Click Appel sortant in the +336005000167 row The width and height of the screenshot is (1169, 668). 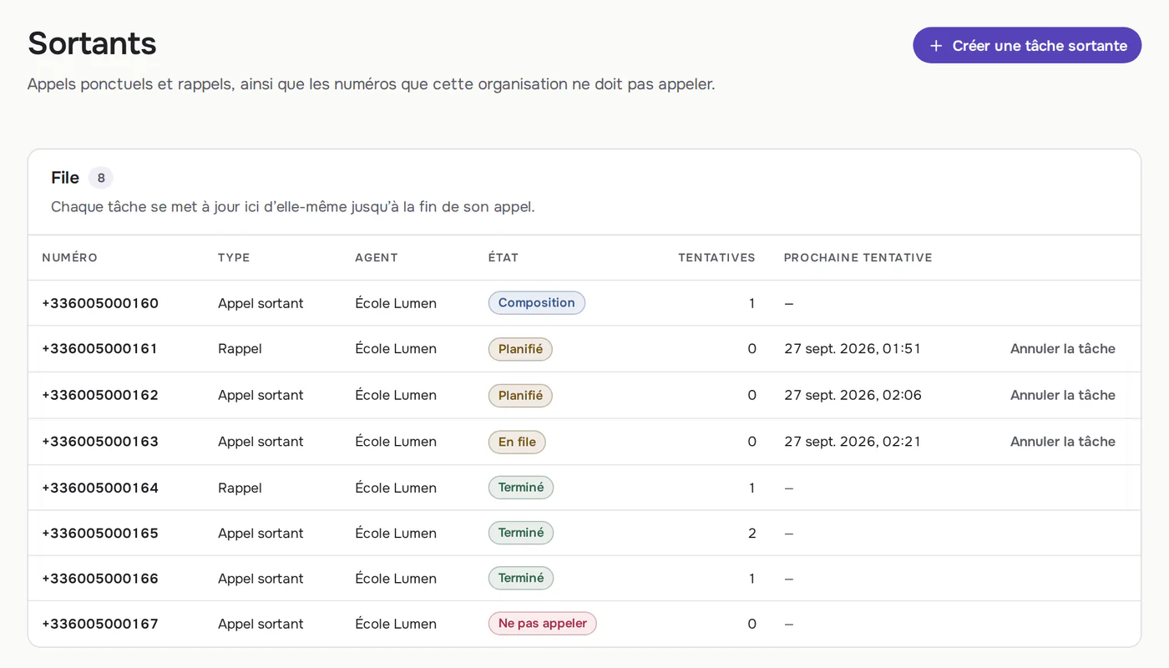coord(261,624)
